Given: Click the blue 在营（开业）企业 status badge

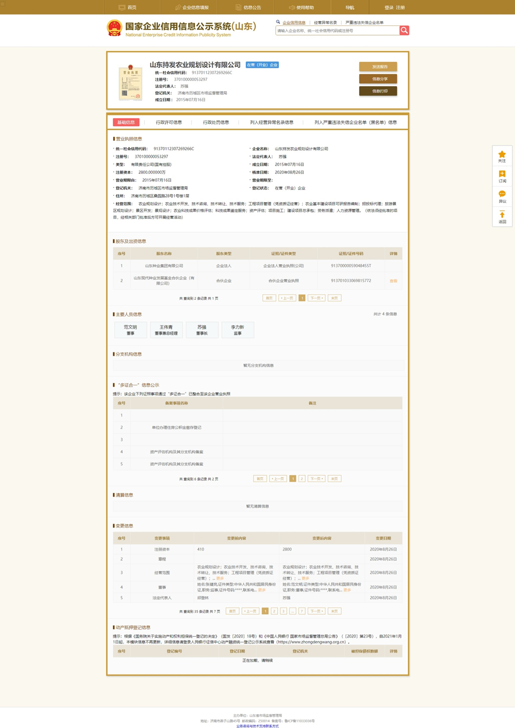Looking at the screenshot, I should (x=262, y=65).
